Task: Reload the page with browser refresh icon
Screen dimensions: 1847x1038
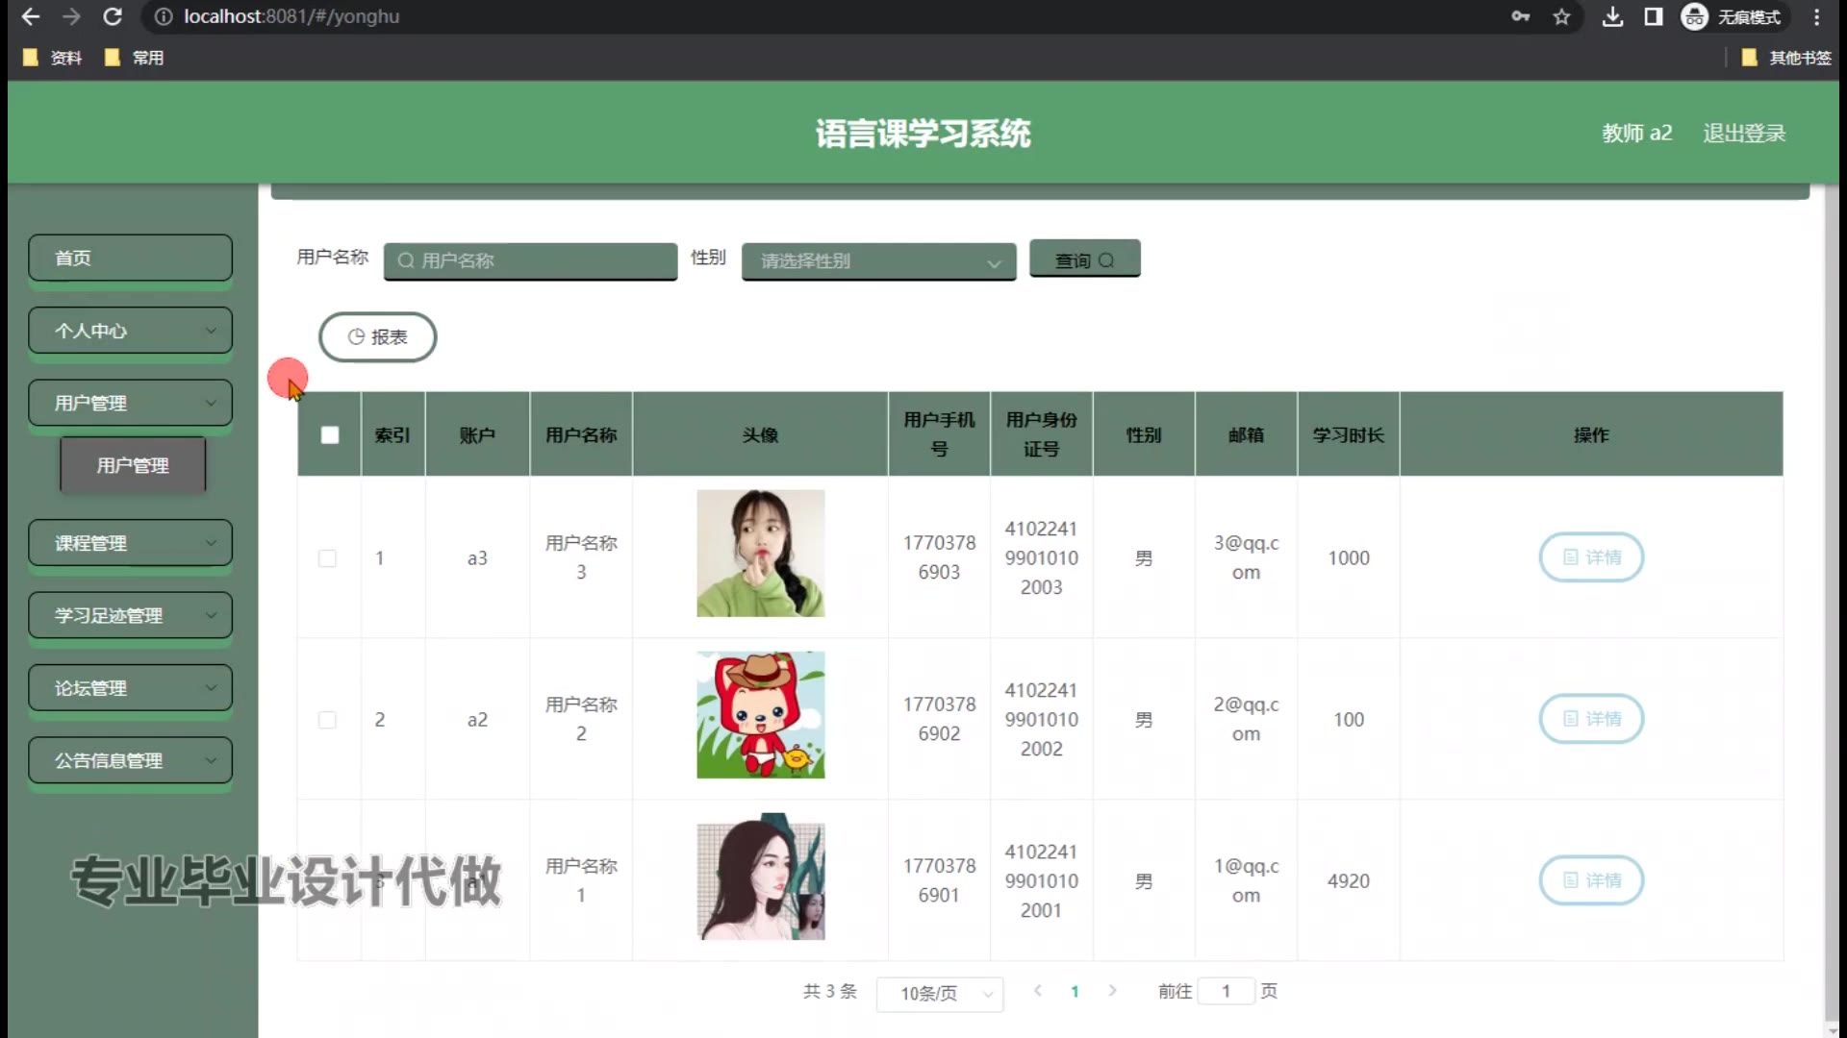Action: pos(113,16)
